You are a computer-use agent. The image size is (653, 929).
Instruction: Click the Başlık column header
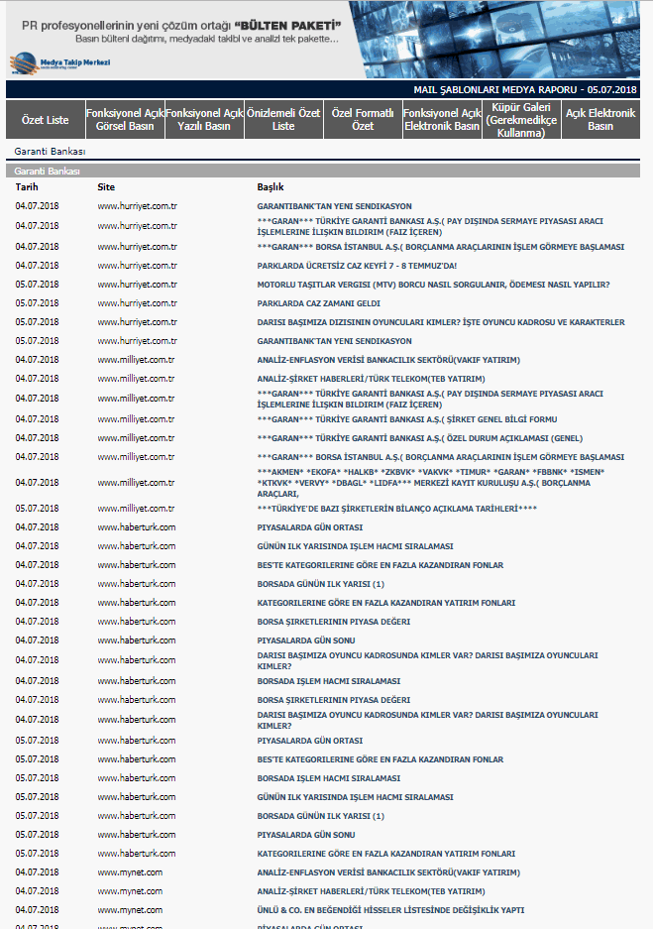(270, 187)
